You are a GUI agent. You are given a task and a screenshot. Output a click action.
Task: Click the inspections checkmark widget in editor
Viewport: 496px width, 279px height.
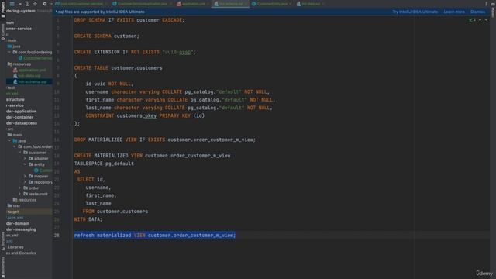point(472,20)
